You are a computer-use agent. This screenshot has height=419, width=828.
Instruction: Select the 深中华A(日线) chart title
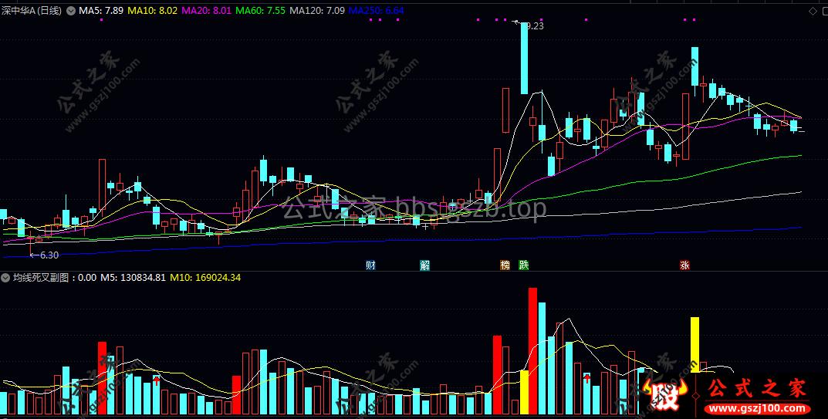tap(32, 11)
